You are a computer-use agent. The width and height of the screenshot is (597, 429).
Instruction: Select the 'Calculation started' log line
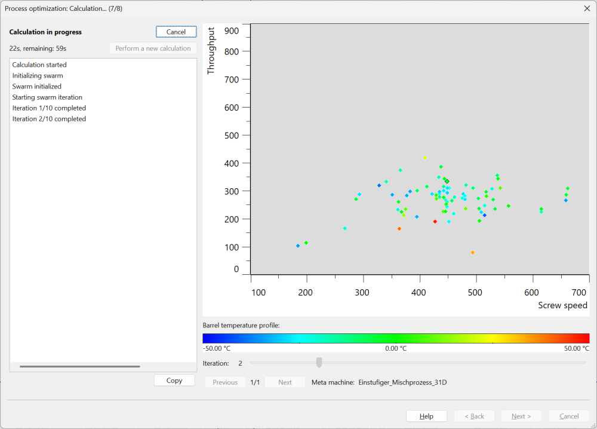[39, 65]
